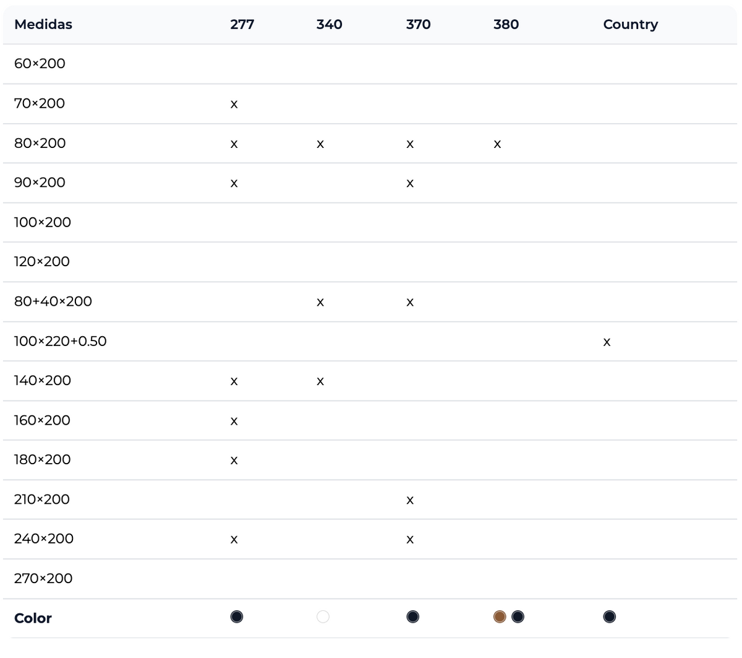
Task: Click the Medidas column header
Action: click(x=43, y=24)
